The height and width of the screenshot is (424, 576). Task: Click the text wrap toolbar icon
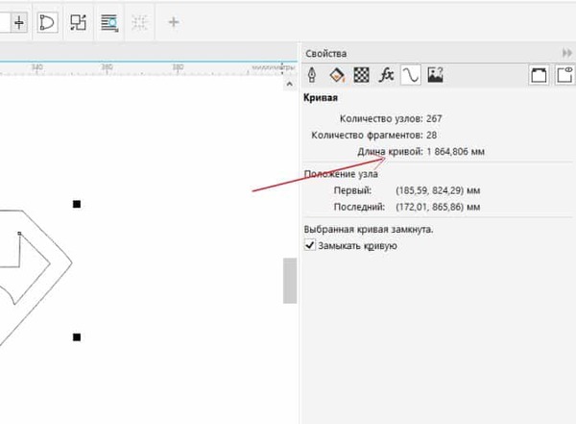(x=109, y=21)
